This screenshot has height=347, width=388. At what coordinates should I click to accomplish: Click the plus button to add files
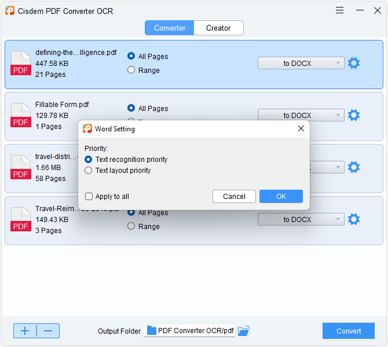click(25, 331)
